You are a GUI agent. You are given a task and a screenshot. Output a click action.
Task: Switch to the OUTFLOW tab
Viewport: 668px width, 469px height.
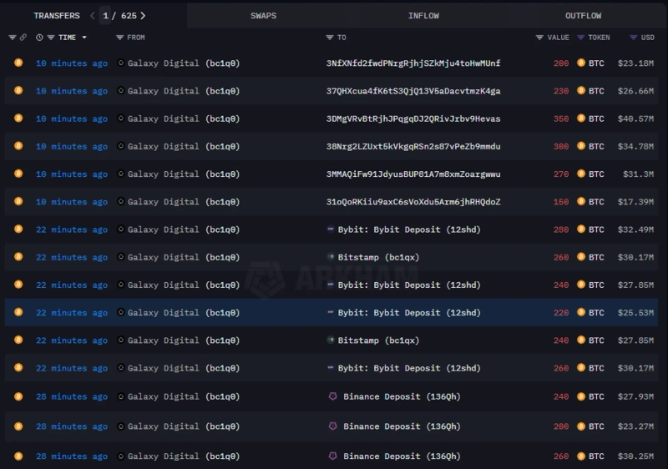(x=583, y=15)
